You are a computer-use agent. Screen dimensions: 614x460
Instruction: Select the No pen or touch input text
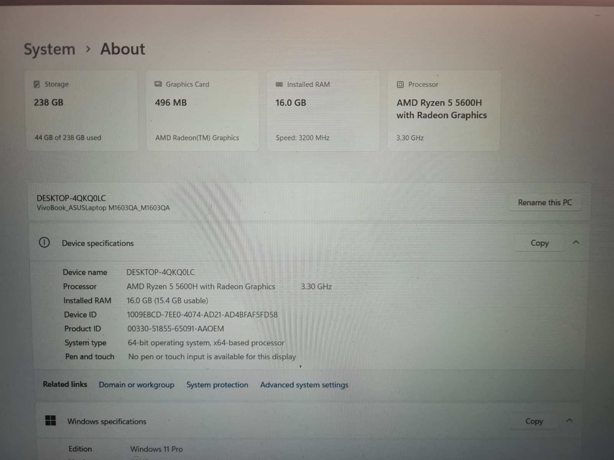tap(212, 357)
